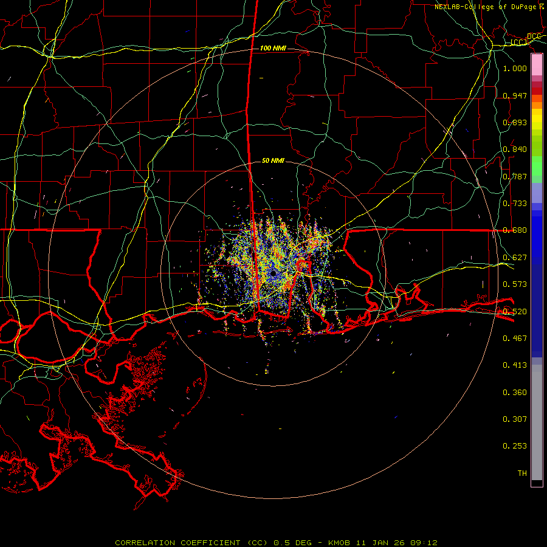Screen dimensions: 547x547
Task: Click the TH threshold label
Action: (x=522, y=473)
